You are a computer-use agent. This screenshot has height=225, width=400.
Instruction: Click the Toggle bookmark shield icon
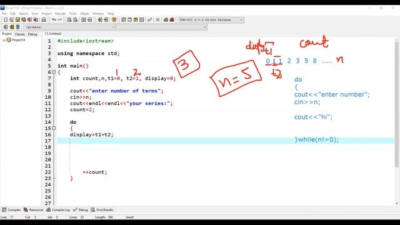114,19
